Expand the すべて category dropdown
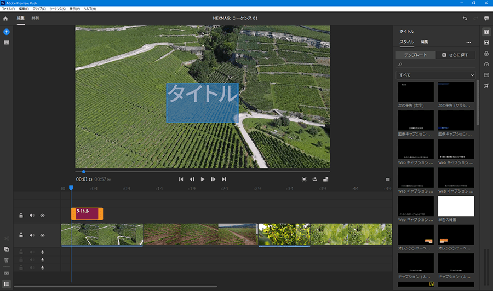Viewport: 493px width, 291px height. 435,75
